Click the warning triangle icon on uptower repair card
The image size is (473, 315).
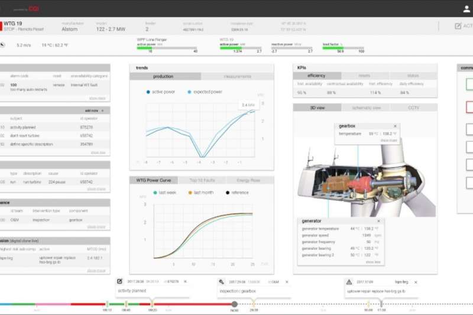(x=349, y=282)
